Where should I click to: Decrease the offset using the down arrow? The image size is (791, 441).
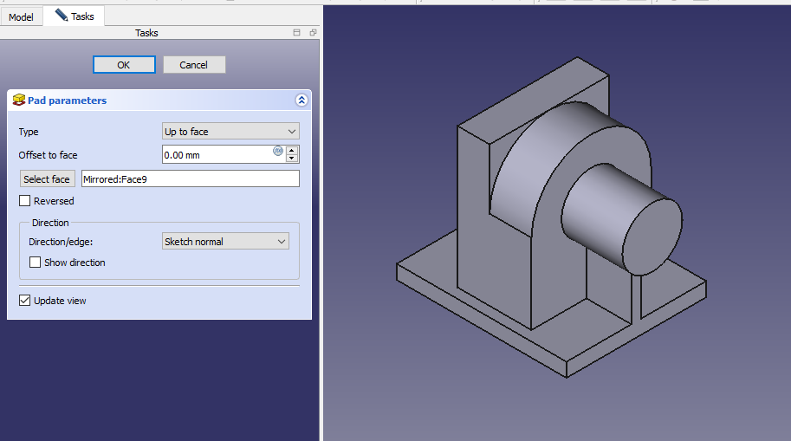292,159
